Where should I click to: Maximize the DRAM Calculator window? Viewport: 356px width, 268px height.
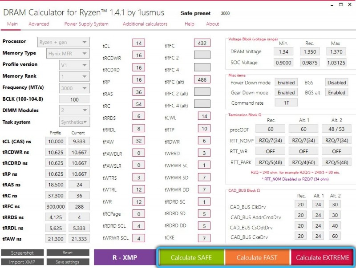(341, 4)
